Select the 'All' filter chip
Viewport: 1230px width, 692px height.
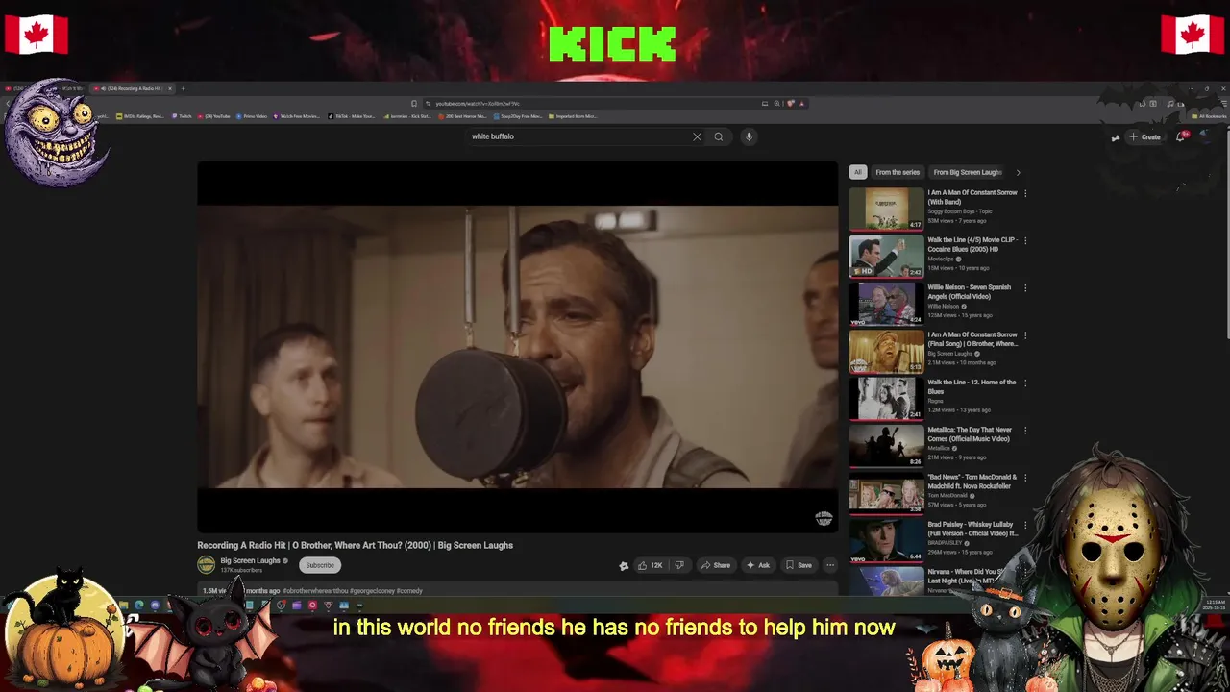[x=857, y=172]
